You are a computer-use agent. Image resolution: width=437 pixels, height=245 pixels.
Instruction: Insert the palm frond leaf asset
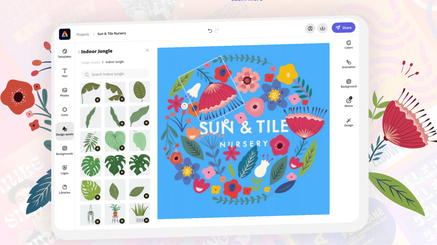[90, 141]
